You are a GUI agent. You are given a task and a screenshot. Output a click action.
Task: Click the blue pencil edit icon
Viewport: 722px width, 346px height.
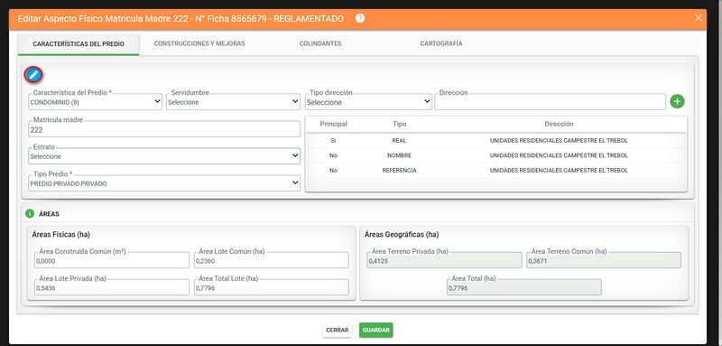coord(33,75)
